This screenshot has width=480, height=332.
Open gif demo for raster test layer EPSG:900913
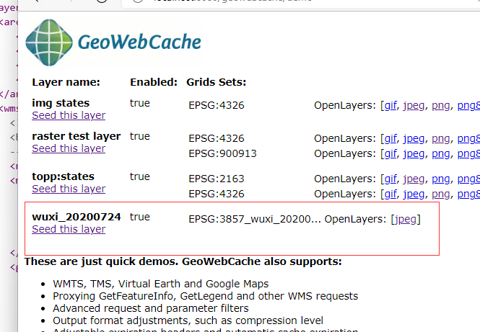(390, 153)
